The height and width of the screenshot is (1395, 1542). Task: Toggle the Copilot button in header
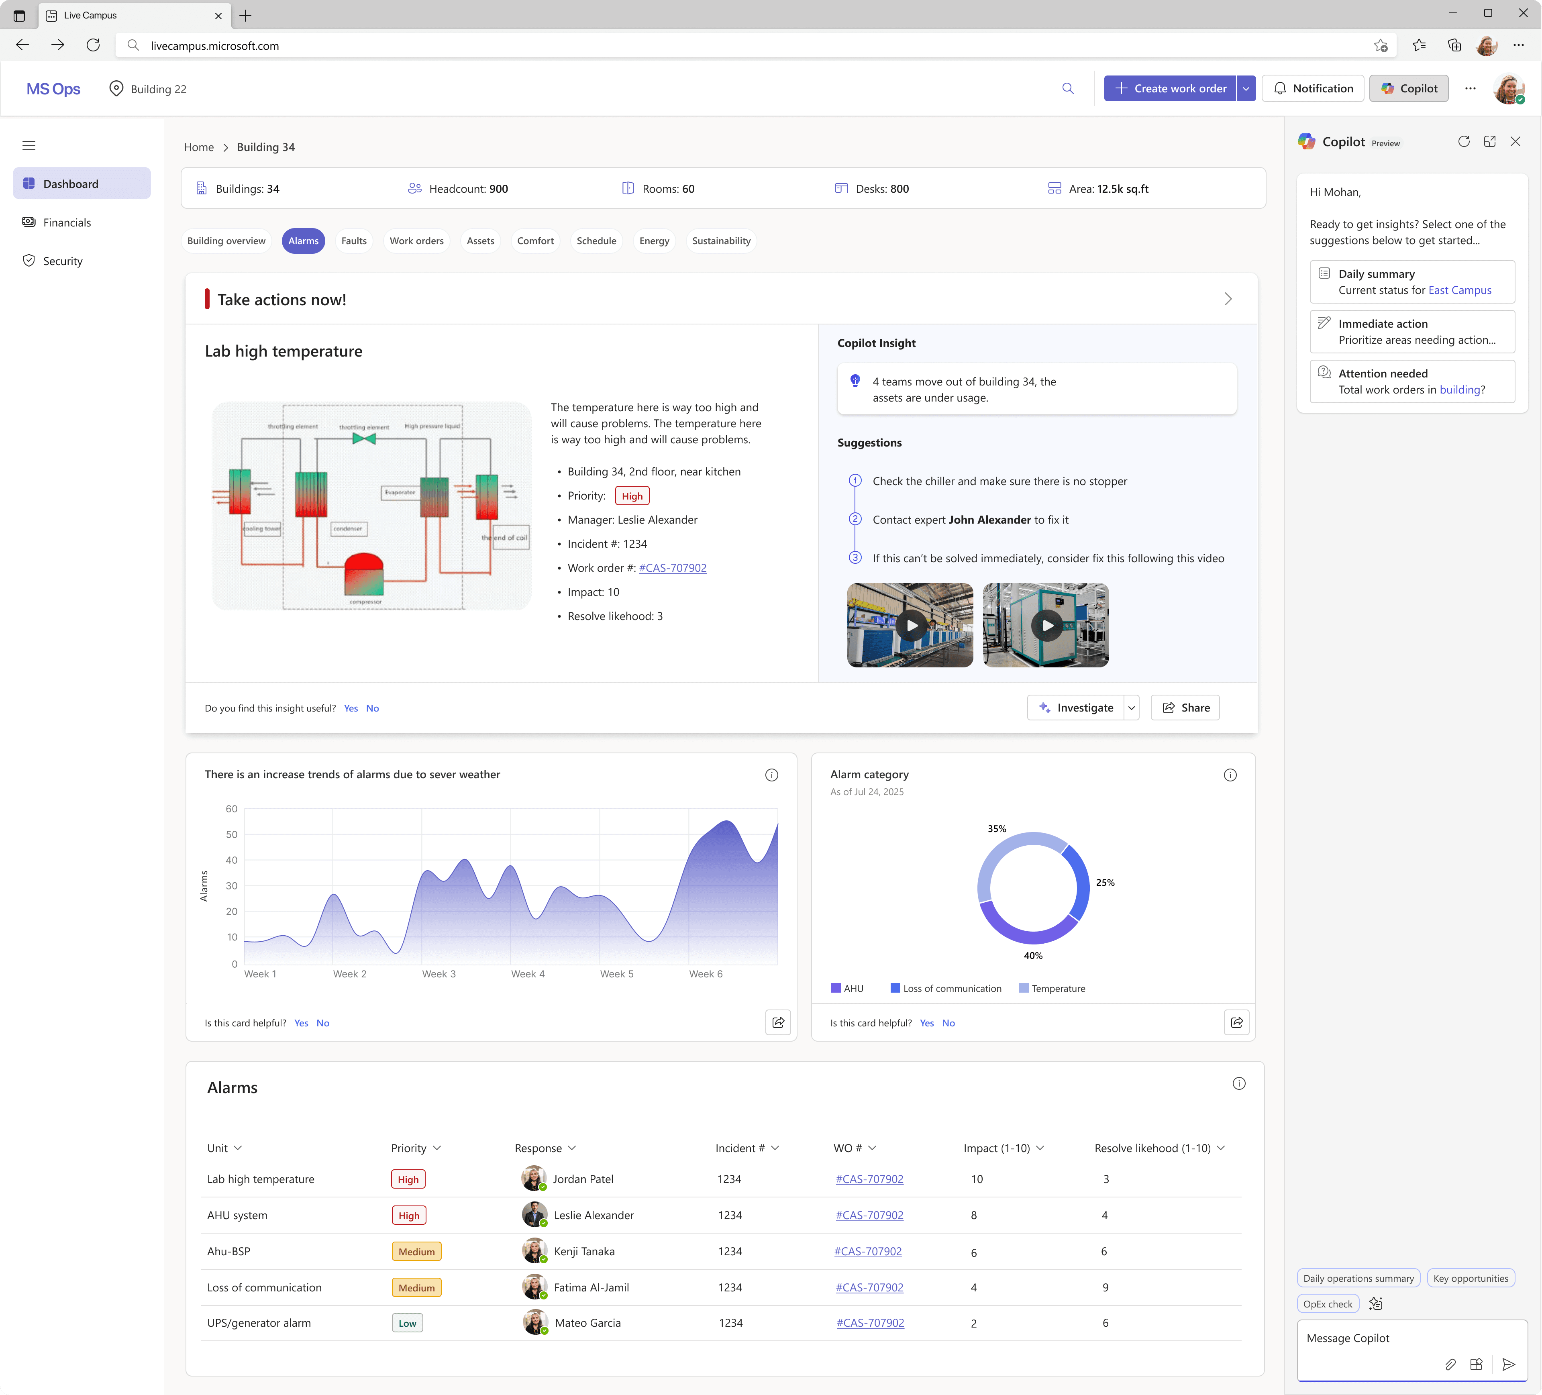[x=1409, y=89]
